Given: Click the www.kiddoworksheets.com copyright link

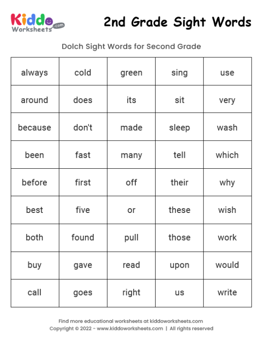Looking at the screenshot, I should [130, 329].
